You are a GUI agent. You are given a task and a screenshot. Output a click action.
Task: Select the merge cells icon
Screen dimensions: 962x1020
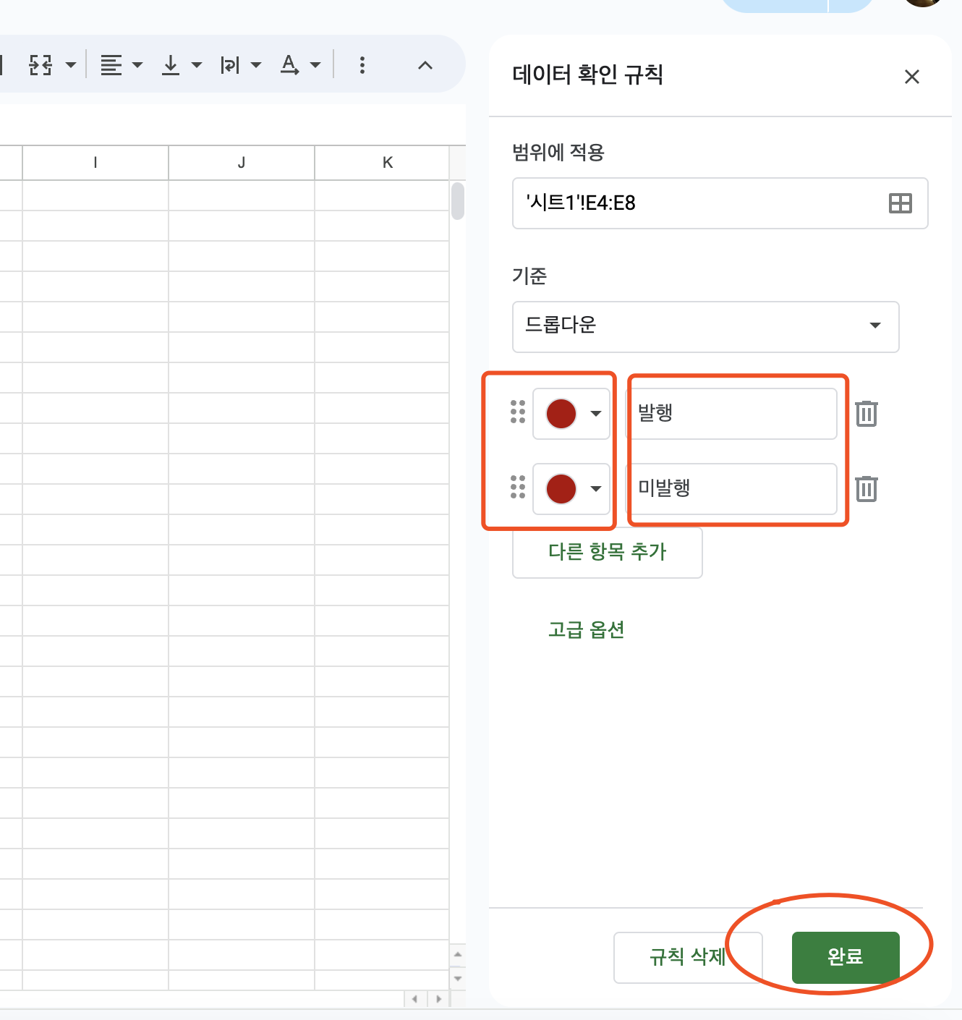tap(41, 65)
